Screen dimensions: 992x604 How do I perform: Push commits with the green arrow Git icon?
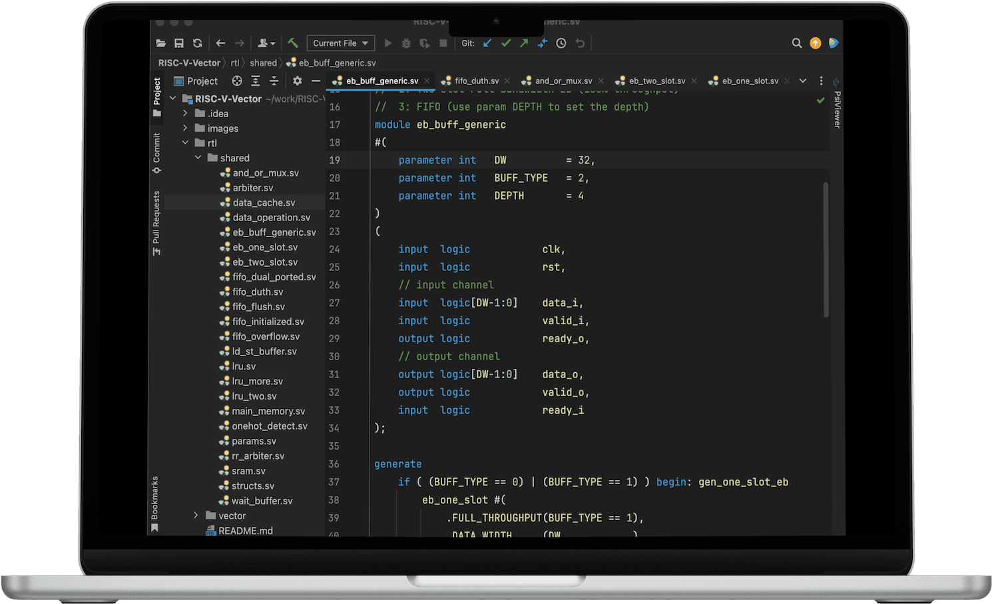pyautogui.click(x=524, y=43)
